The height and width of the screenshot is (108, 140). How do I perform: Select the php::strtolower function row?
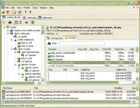[x=91, y=56]
